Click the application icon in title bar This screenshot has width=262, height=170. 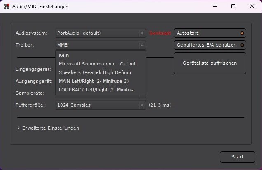(x=7, y=6)
